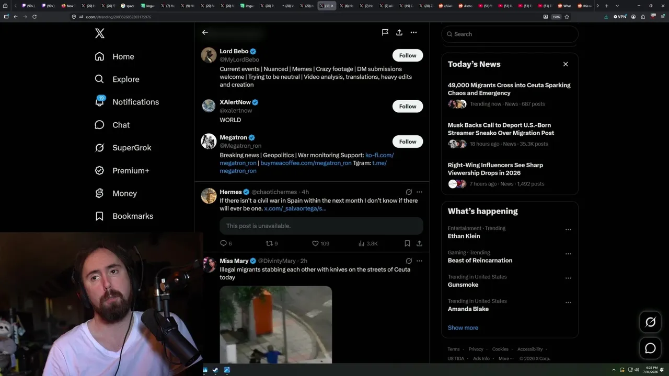Follow Megatron
This screenshot has height=376, width=669.
pyautogui.click(x=408, y=142)
